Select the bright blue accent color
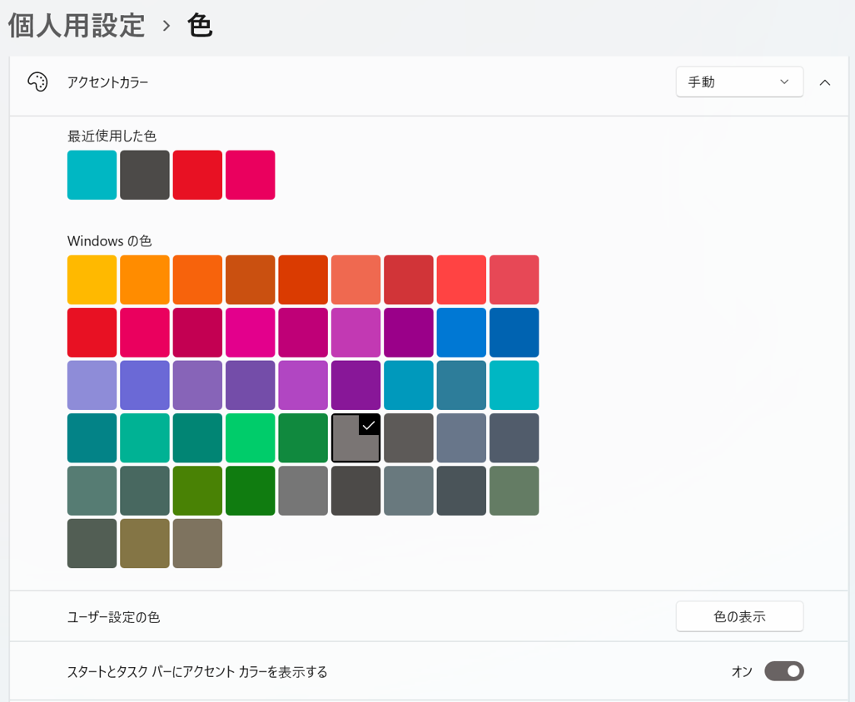855x702 pixels. tap(461, 332)
